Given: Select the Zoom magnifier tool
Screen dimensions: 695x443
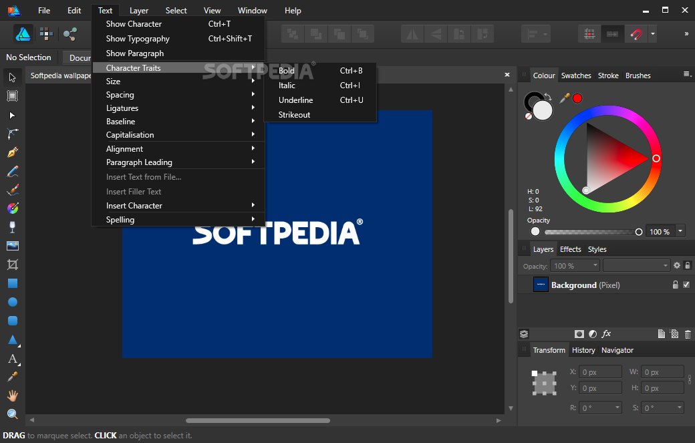Looking at the screenshot, I should pyautogui.click(x=13, y=414).
